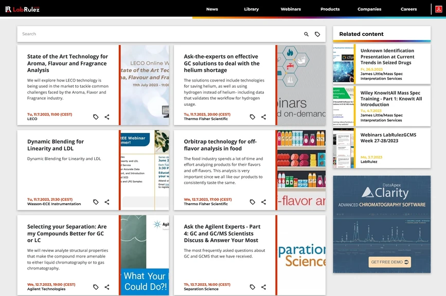Click the Wasson-ECE FREE Webinar thumbnail
Viewport: 446px width, 296px height.
pos(145,170)
